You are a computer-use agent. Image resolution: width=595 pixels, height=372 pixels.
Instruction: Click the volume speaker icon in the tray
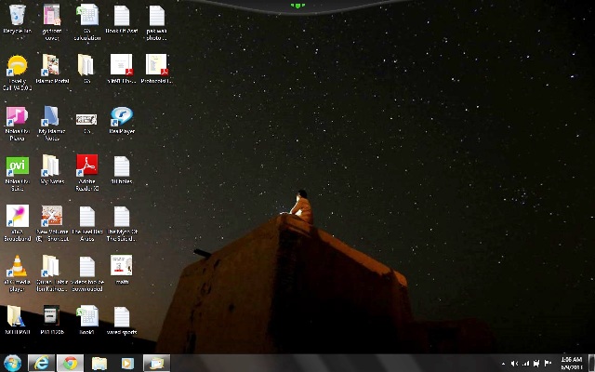[515, 363]
